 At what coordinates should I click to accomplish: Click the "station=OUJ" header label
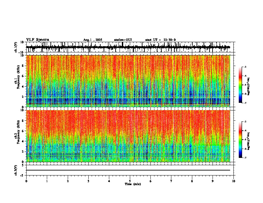[x=123, y=40]
